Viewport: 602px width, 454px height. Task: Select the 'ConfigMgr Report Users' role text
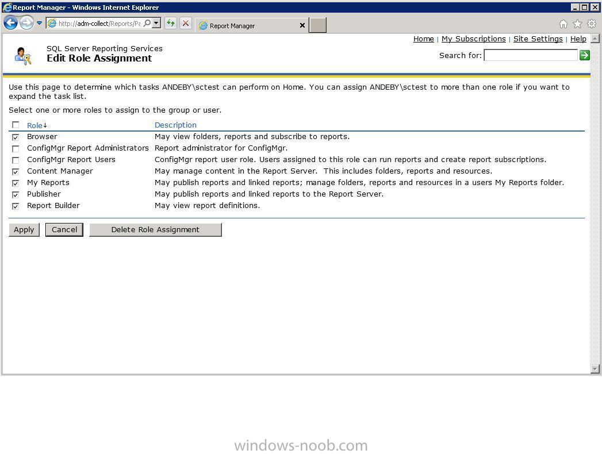71,160
